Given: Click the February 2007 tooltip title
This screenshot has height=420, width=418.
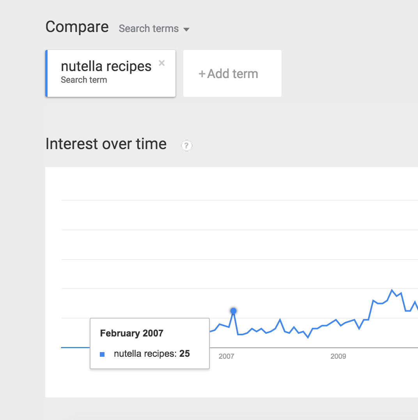Looking at the screenshot, I should [x=131, y=333].
